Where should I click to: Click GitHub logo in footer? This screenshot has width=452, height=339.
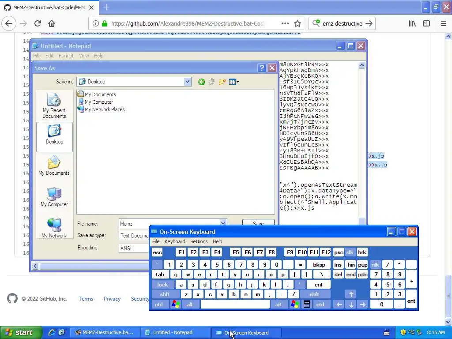point(12,298)
